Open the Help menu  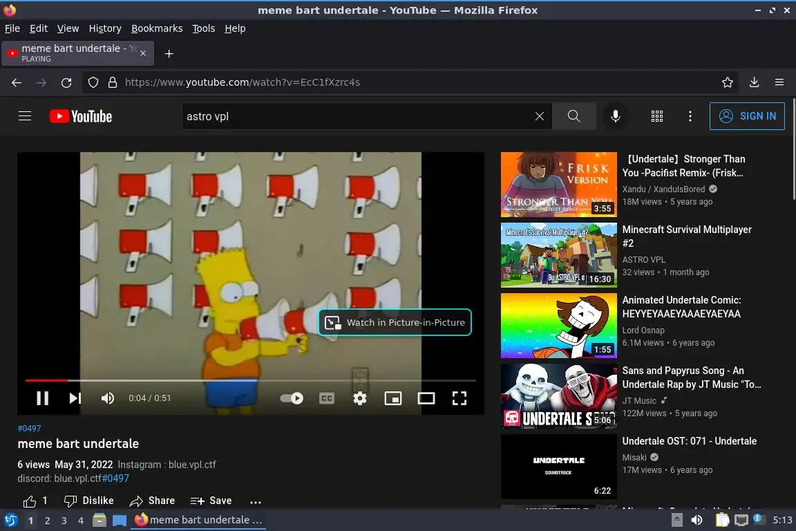click(x=235, y=28)
